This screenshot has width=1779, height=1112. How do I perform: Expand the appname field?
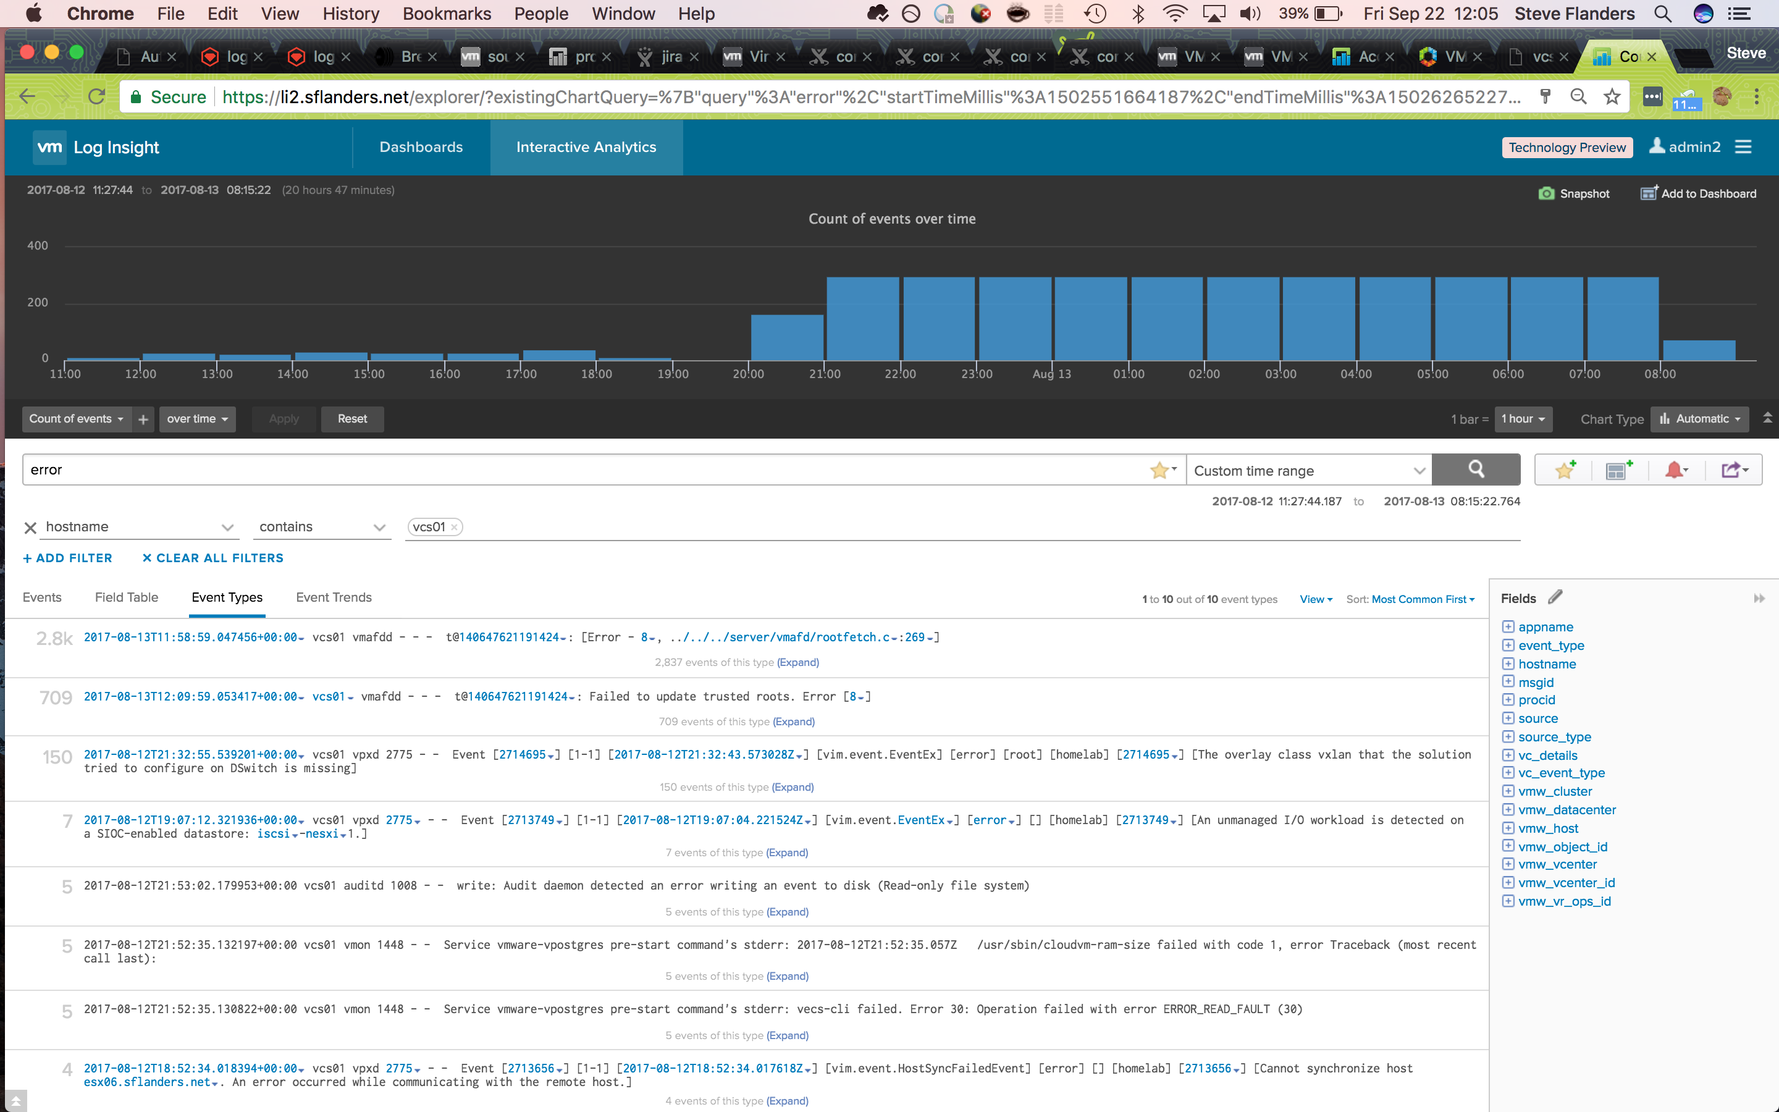pyautogui.click(x=1508, y=626)
